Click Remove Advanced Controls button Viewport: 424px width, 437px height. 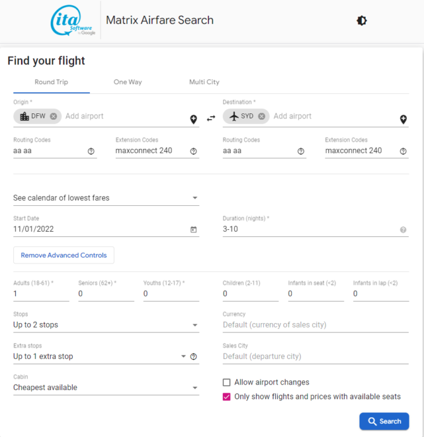pyautogui.click(x=64, y=255)
